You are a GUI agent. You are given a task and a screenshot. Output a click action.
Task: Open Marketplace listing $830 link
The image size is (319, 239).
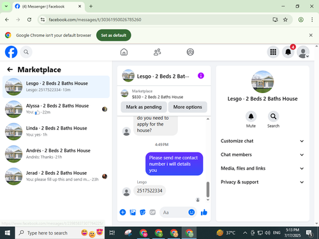158,97
